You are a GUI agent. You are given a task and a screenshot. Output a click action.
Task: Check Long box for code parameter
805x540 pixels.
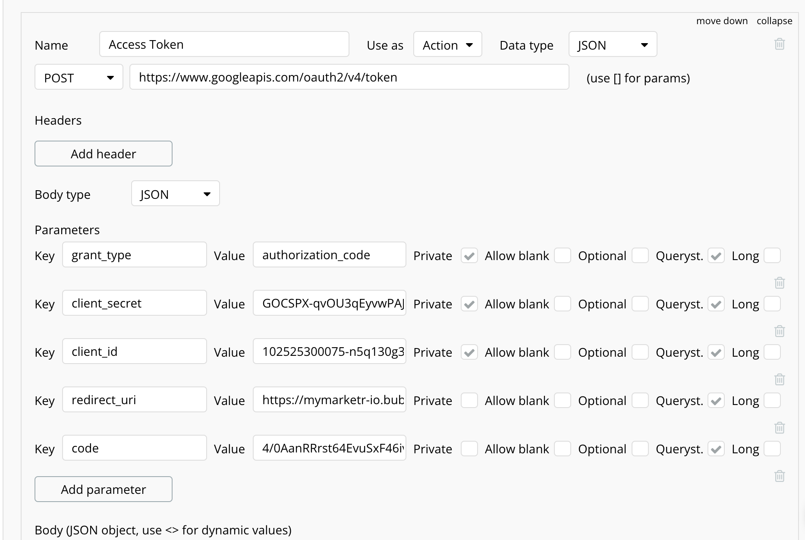pos(772,449)
